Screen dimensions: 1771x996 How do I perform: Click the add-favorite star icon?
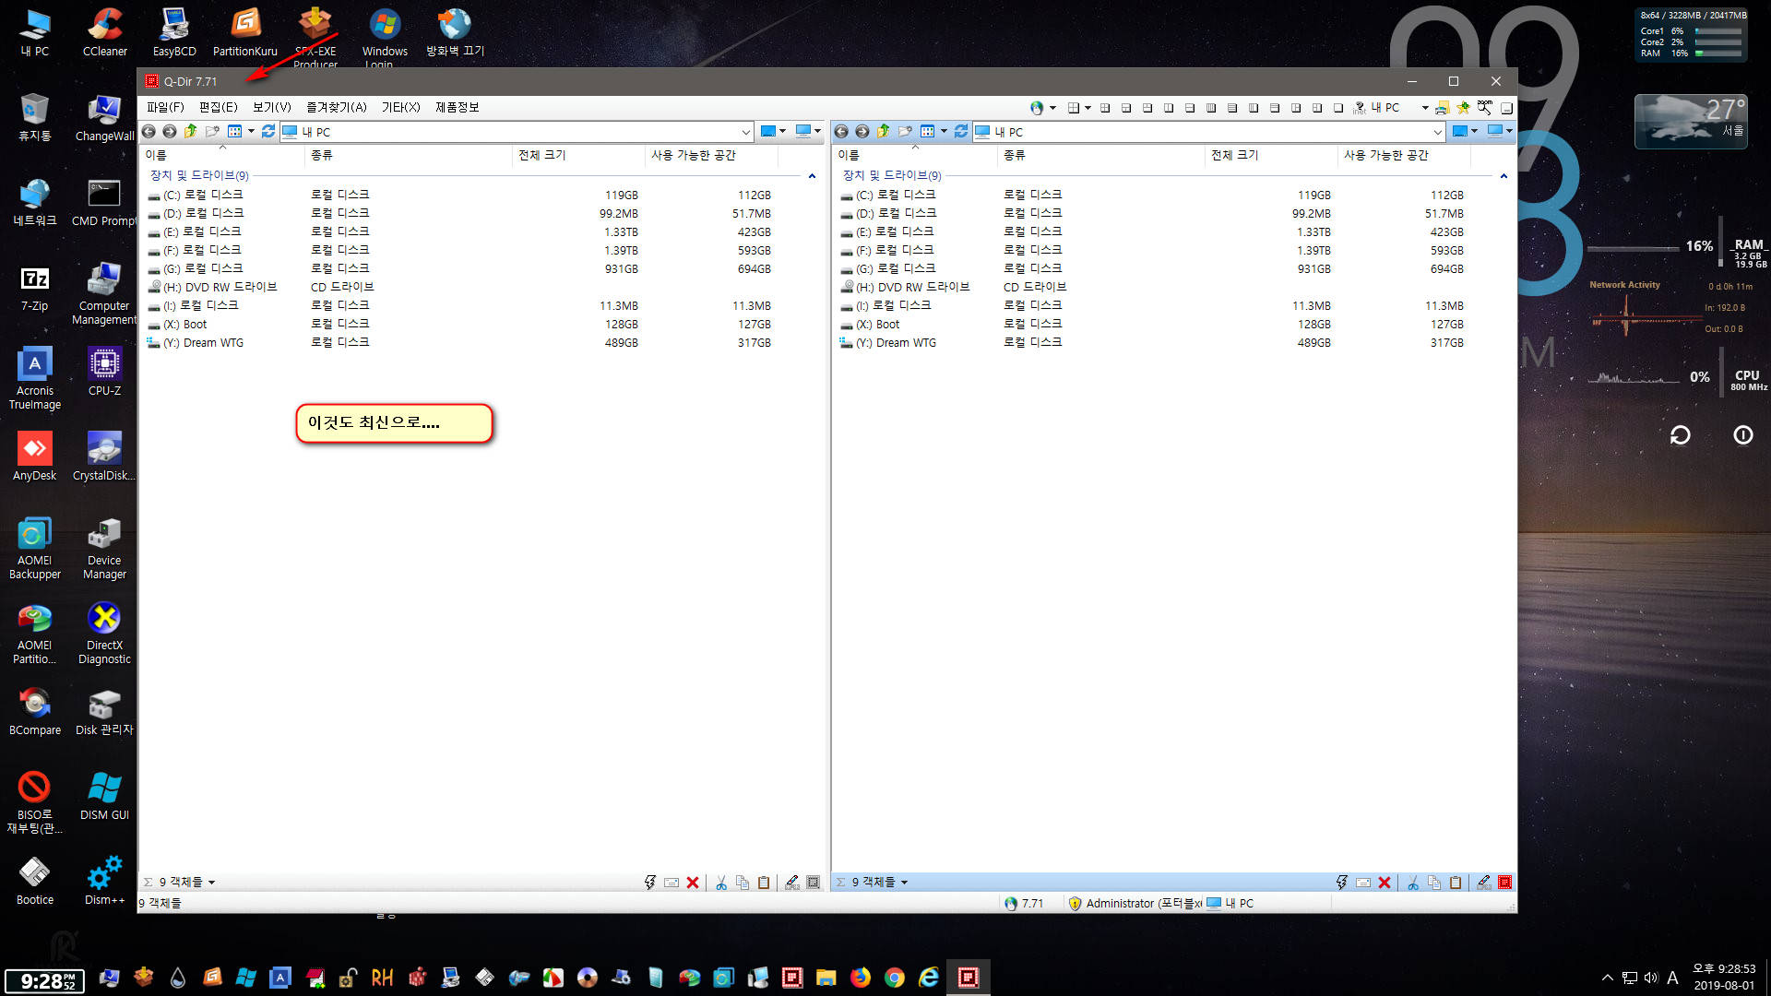[x=1463, y=108]
